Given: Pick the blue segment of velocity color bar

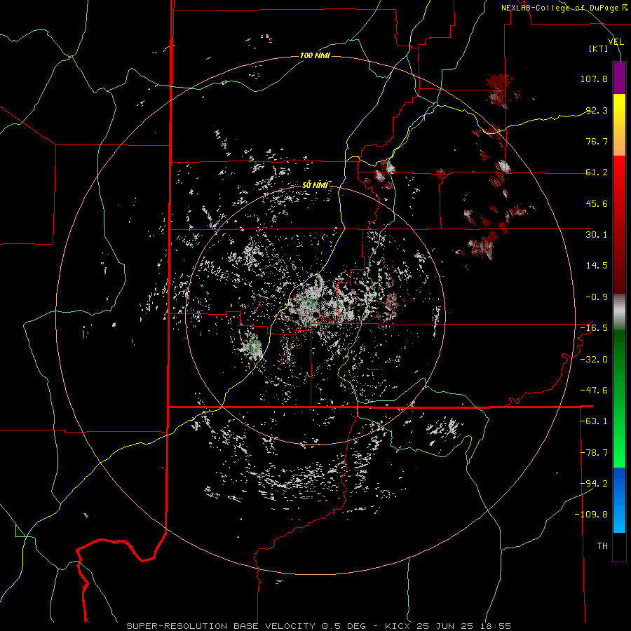Looking at the screenshot, I should [619, 500].
